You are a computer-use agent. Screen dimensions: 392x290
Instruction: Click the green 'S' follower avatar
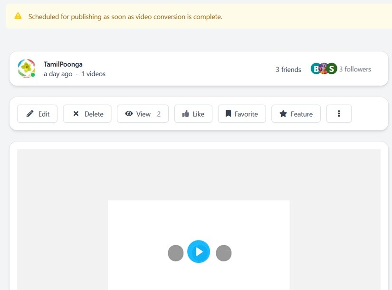(332, 69)
